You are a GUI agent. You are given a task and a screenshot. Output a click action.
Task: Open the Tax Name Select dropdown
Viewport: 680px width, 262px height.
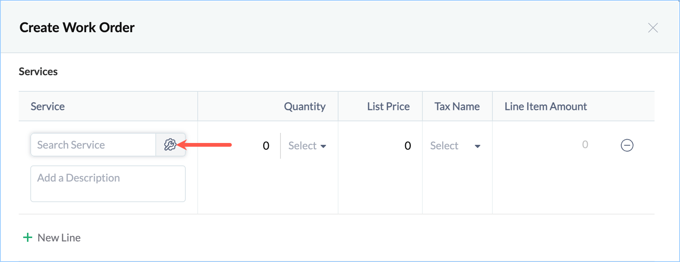[444, 146]
